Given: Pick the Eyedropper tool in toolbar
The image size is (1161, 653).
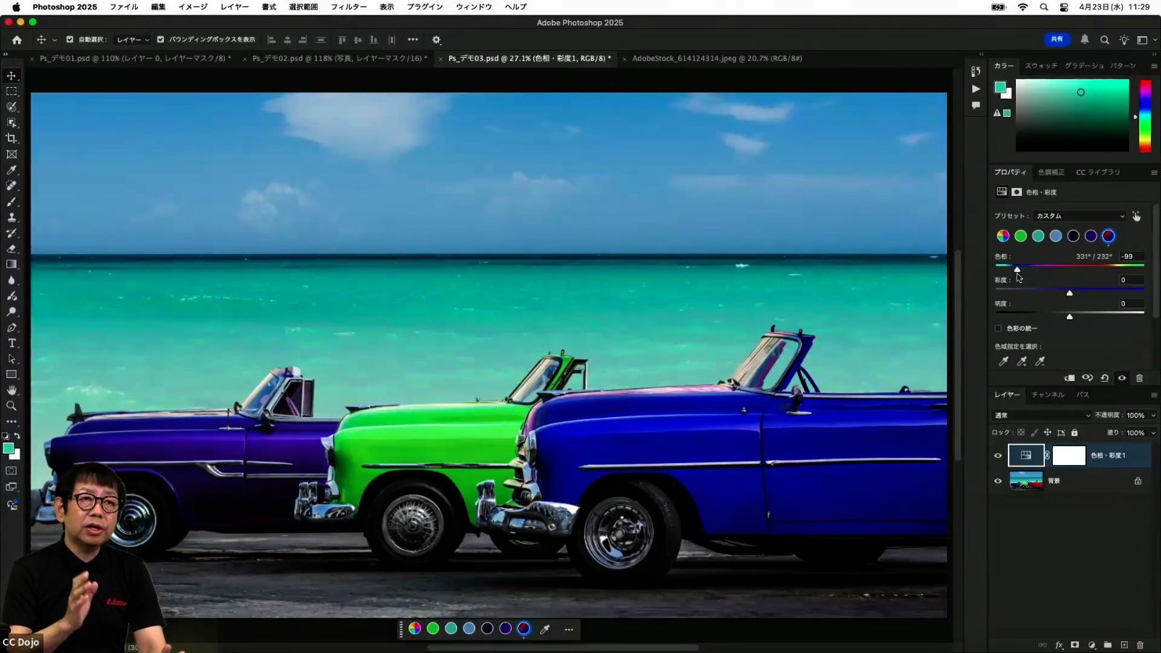Looking at the screenshot, I should (12, 171).
